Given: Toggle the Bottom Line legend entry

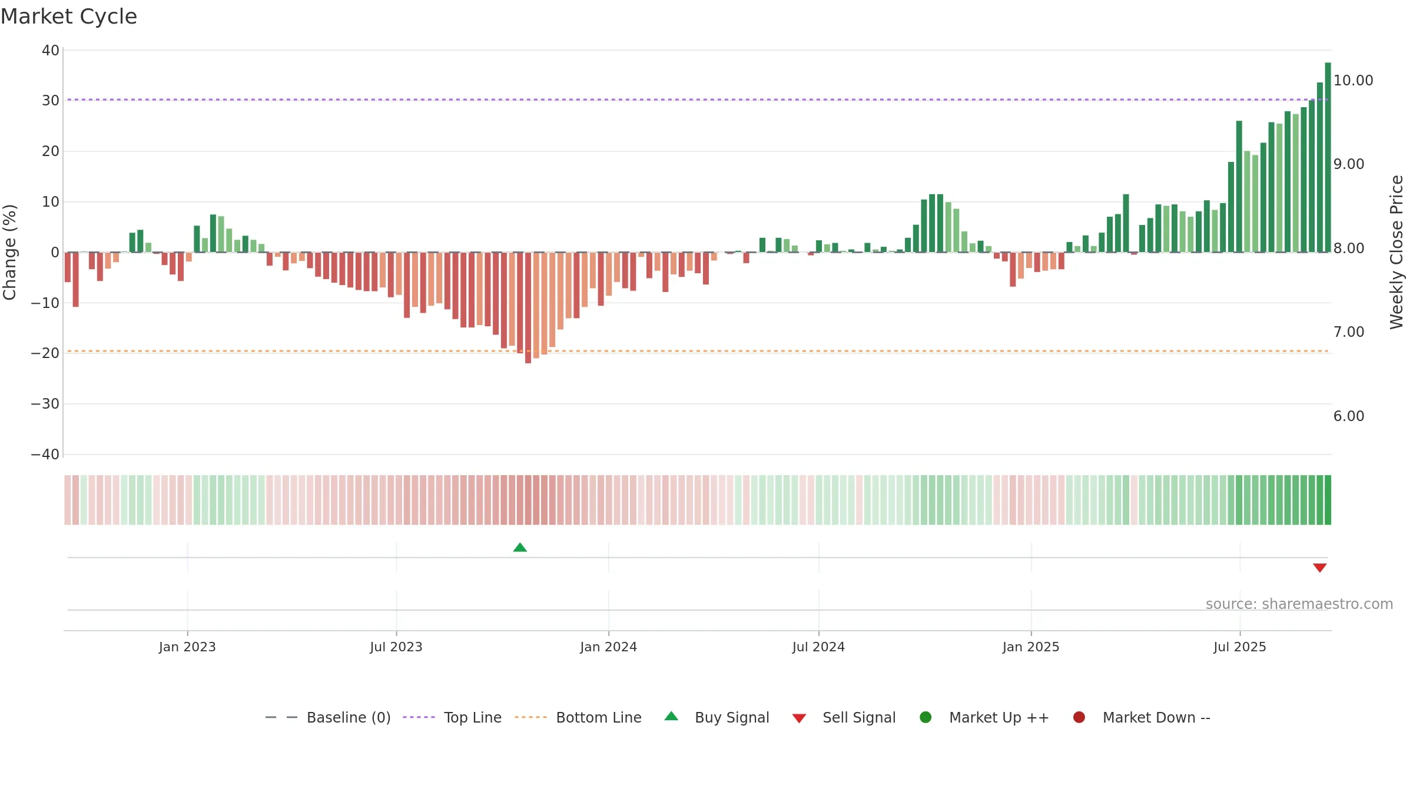Looking at the screenshot, I should 578,717.
